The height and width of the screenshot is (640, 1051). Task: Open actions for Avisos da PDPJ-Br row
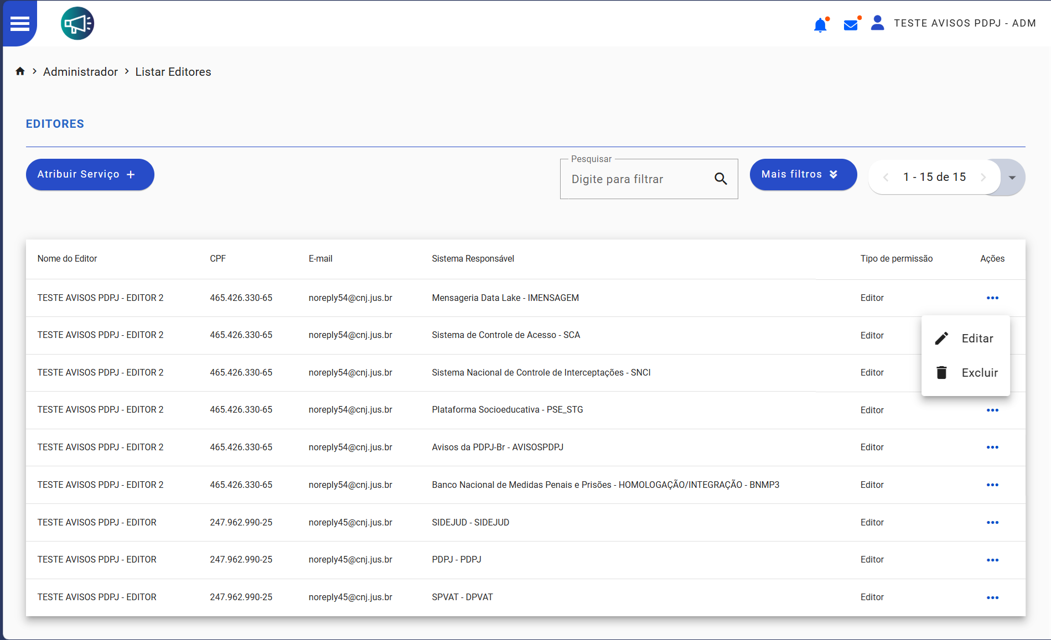pyautogui.click(x=992, y=448)
